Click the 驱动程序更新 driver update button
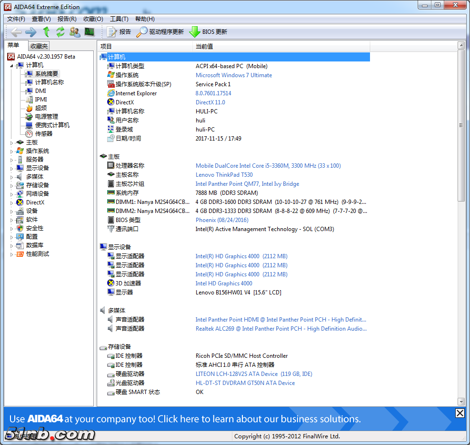Screen dimensions: 470x445 coord(160,32)
